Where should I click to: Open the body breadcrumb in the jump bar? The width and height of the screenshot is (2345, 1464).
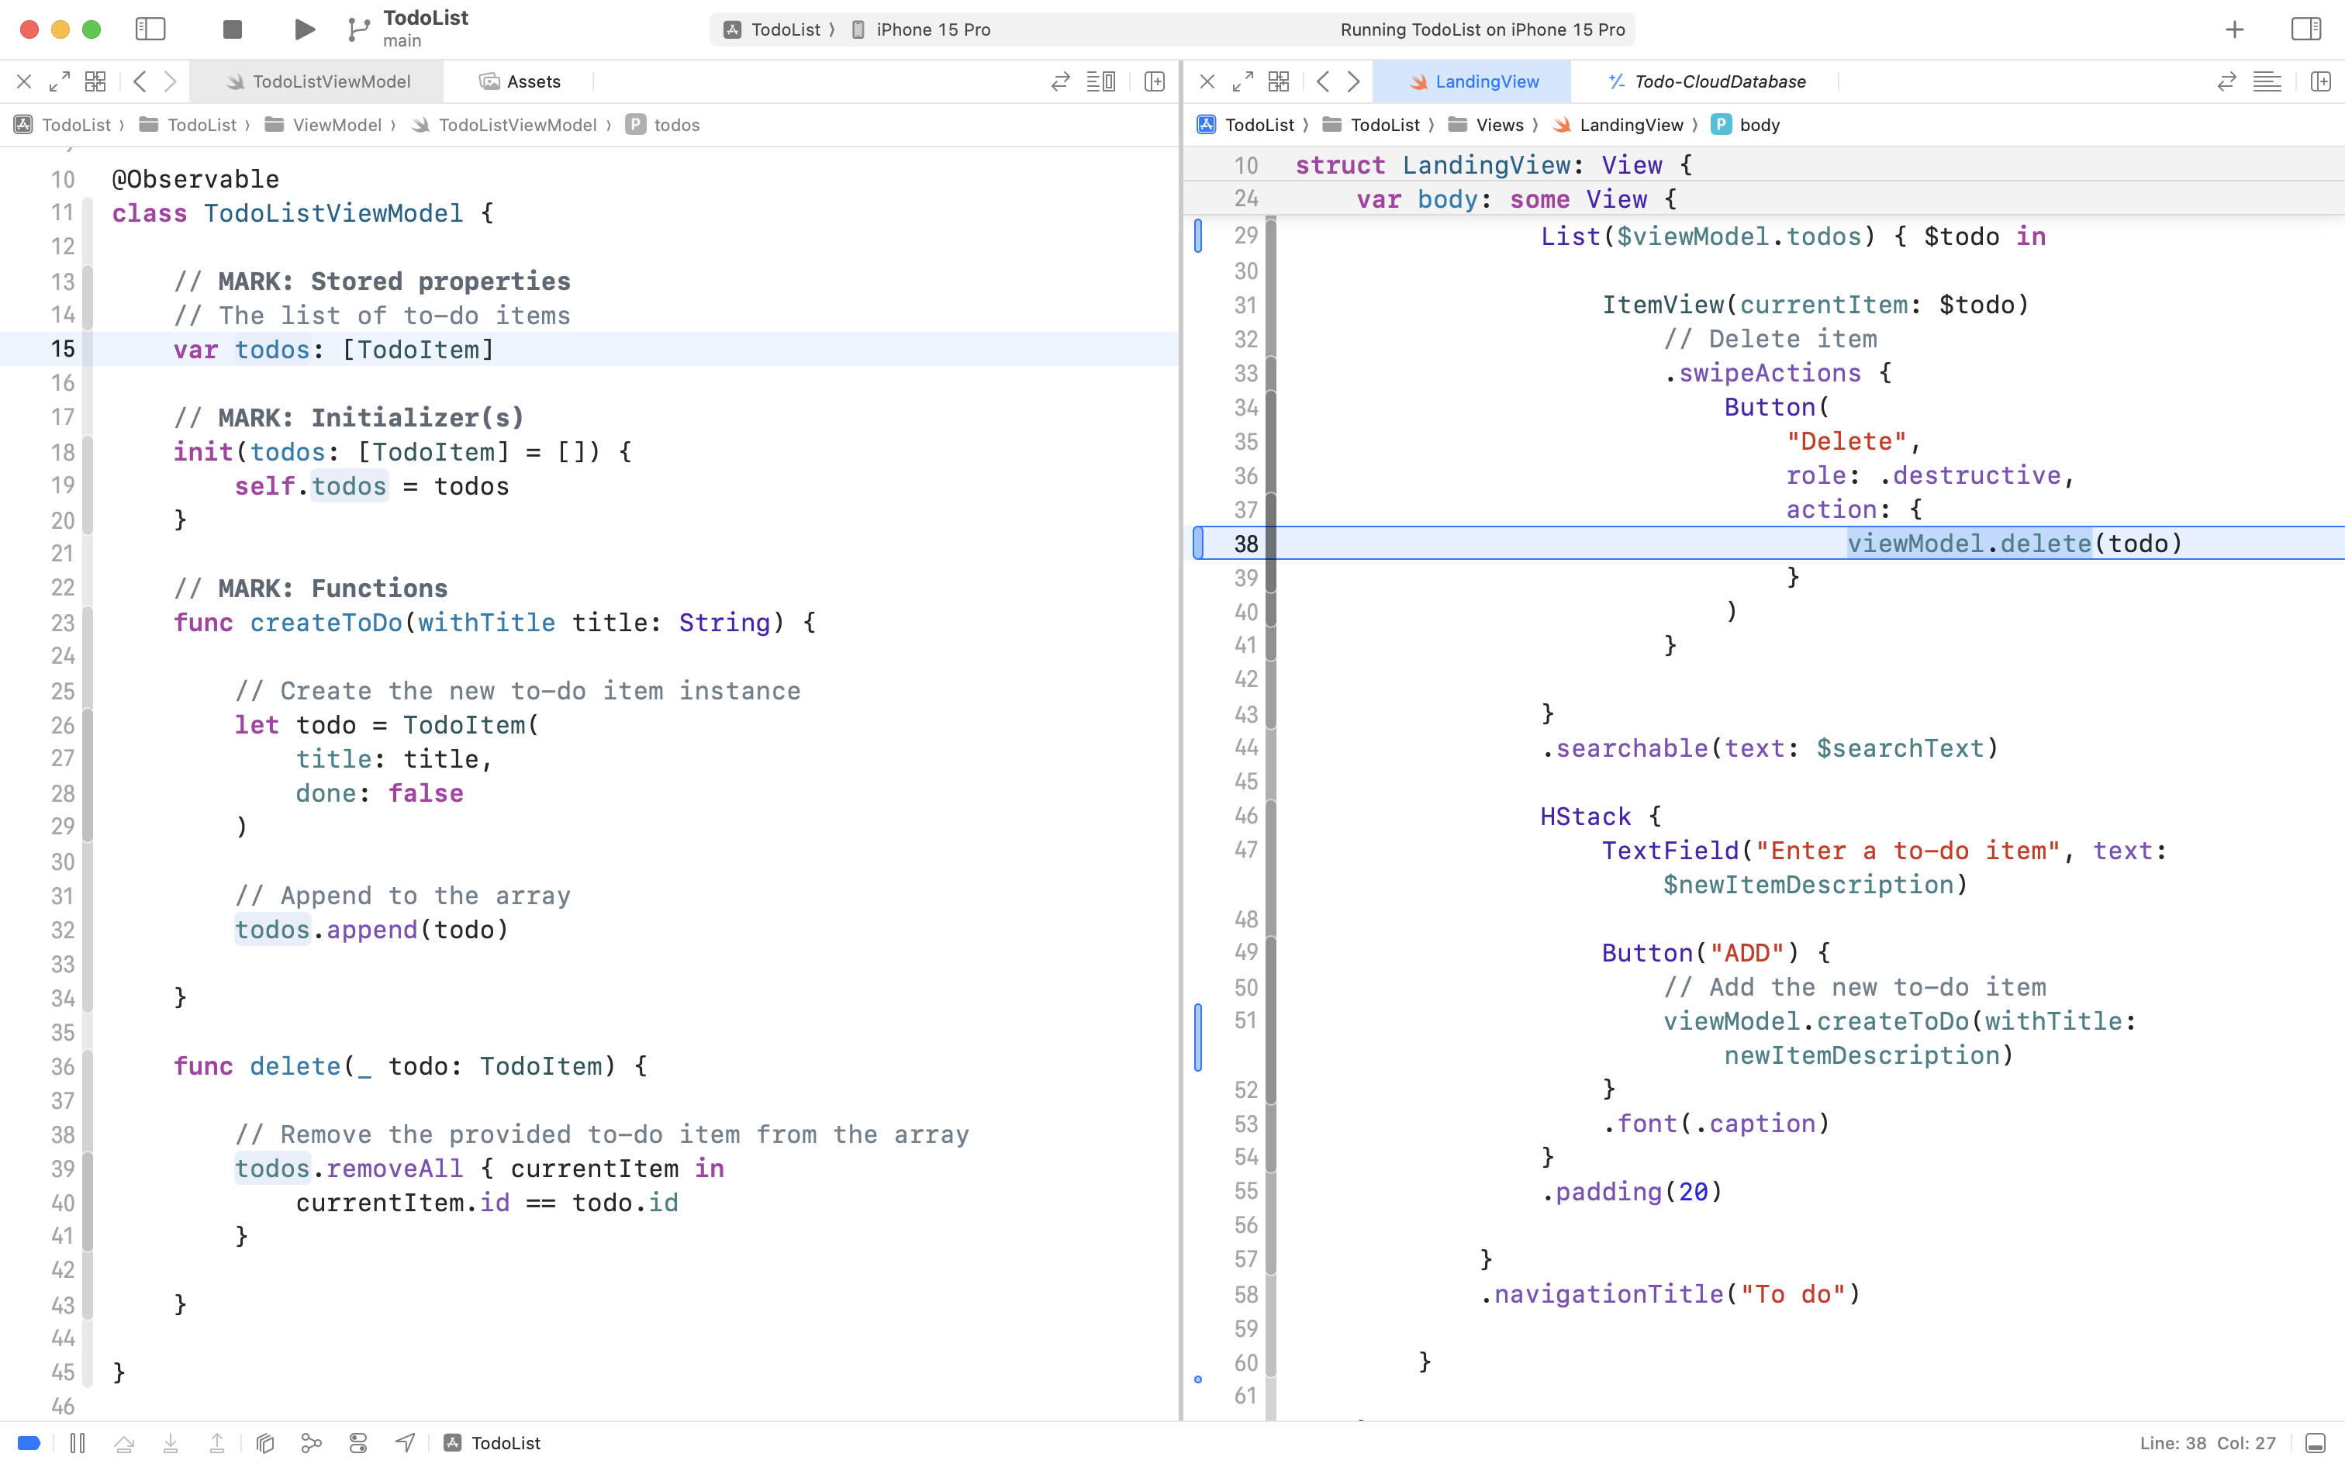tap(1760, 125)
